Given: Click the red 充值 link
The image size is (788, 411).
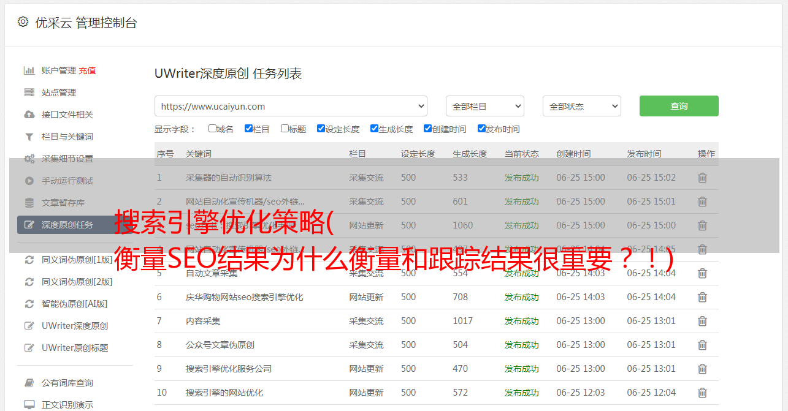Looking at the screenshot, I should click(87, 70).
